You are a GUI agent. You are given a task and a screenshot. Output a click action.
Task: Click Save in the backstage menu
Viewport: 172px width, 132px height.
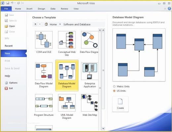[x=9, y=15]
